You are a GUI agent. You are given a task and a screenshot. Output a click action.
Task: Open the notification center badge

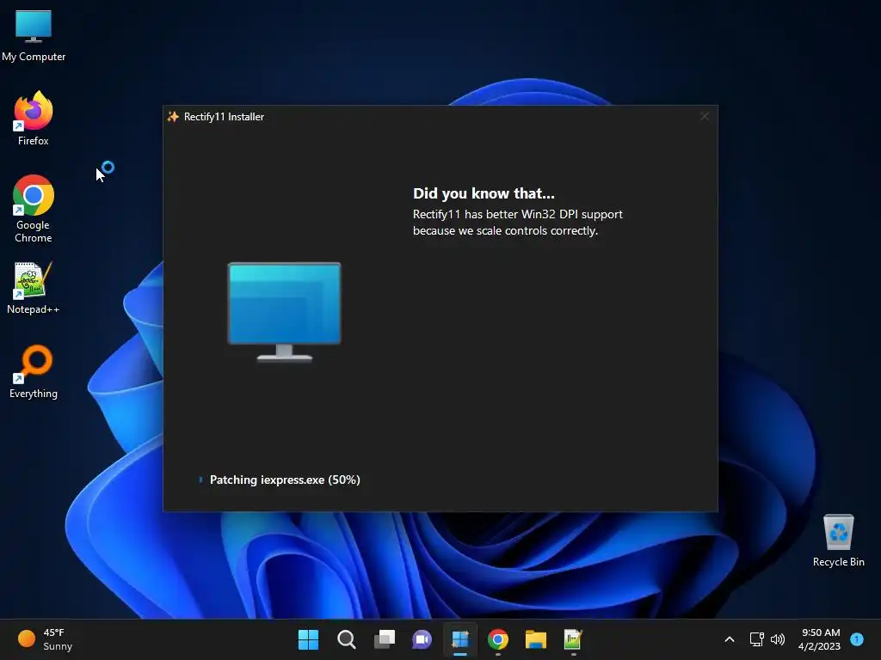(857, 639)
